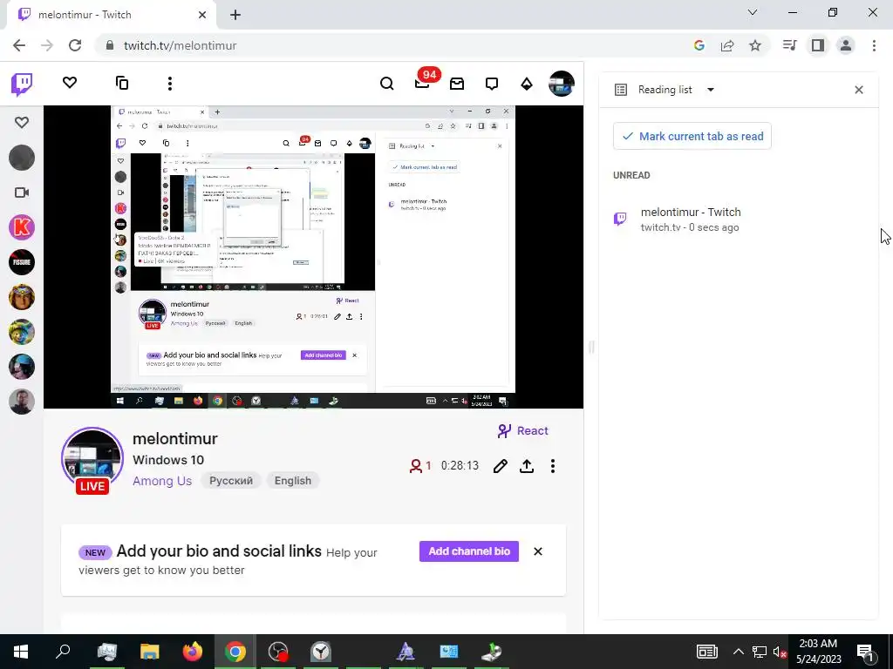Open sidebar channel with pink K avatar
This screenshot has width=893, height=669.
click(22, 227)
